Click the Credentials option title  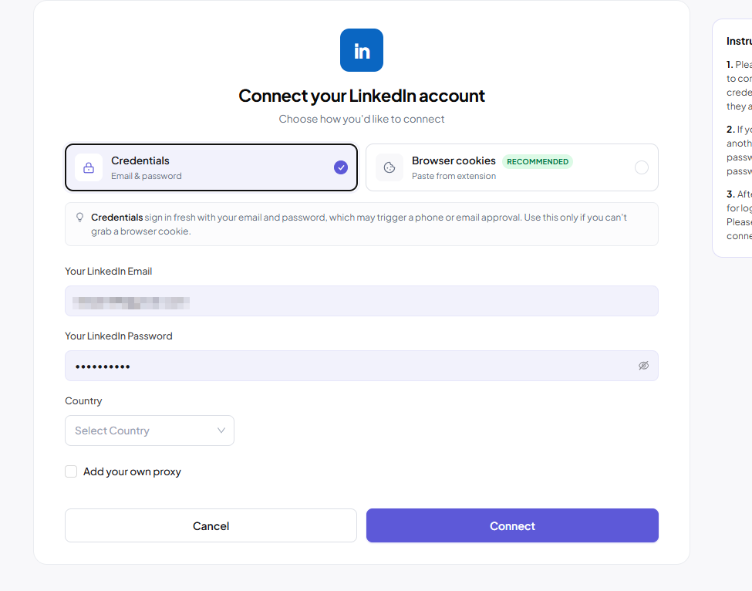140,160
